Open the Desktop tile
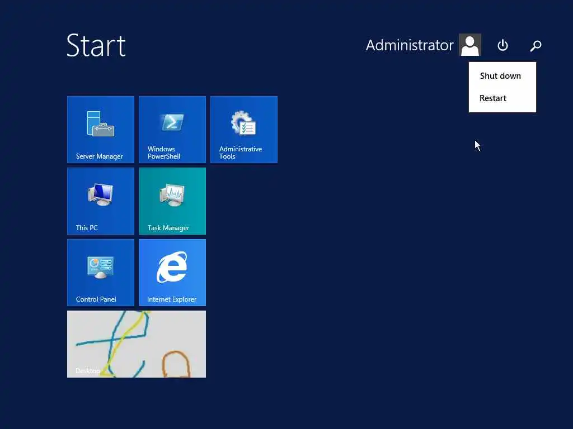The width and height of the screenshot is (573, 429). tap(137, 344)
